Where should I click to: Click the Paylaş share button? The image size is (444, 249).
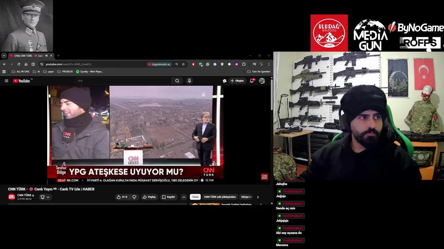point(149,197)
